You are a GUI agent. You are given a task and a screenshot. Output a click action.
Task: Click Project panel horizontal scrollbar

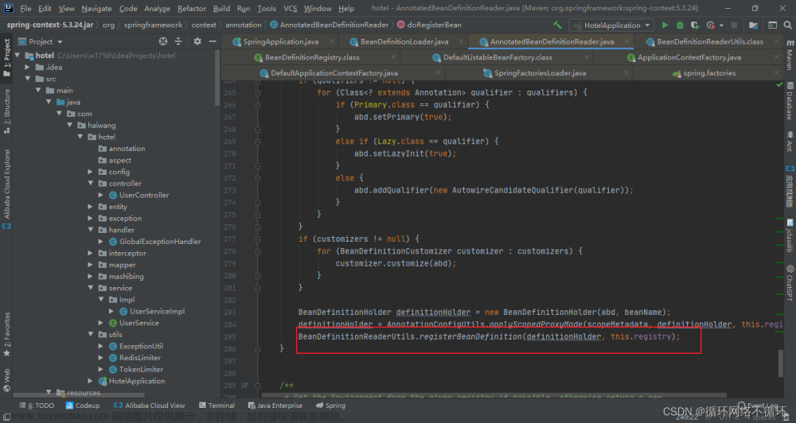point(79,394)
